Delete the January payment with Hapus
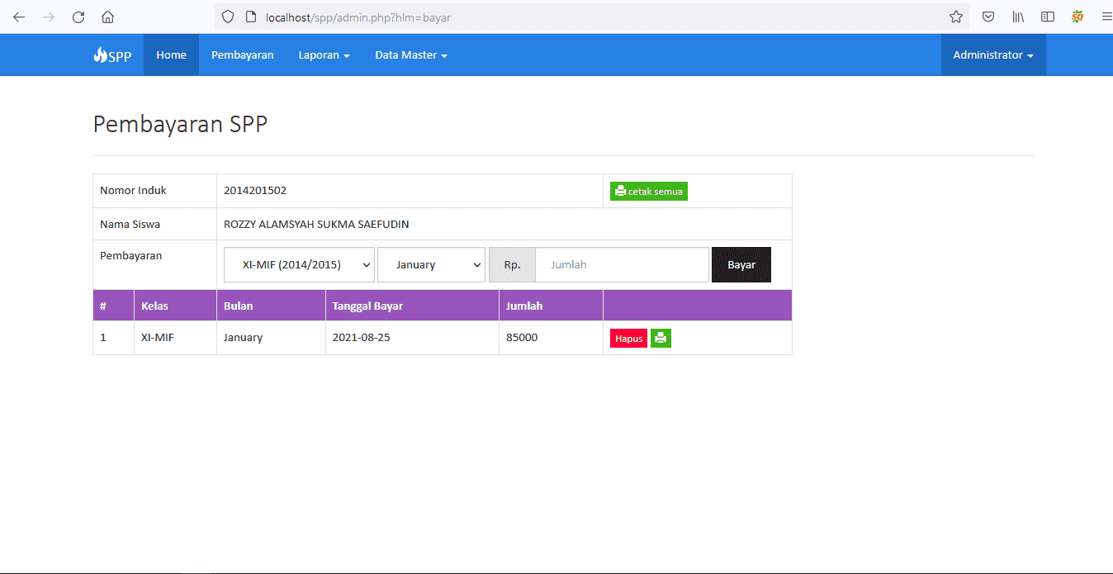 pyautogui.click(x=628, y=338)
